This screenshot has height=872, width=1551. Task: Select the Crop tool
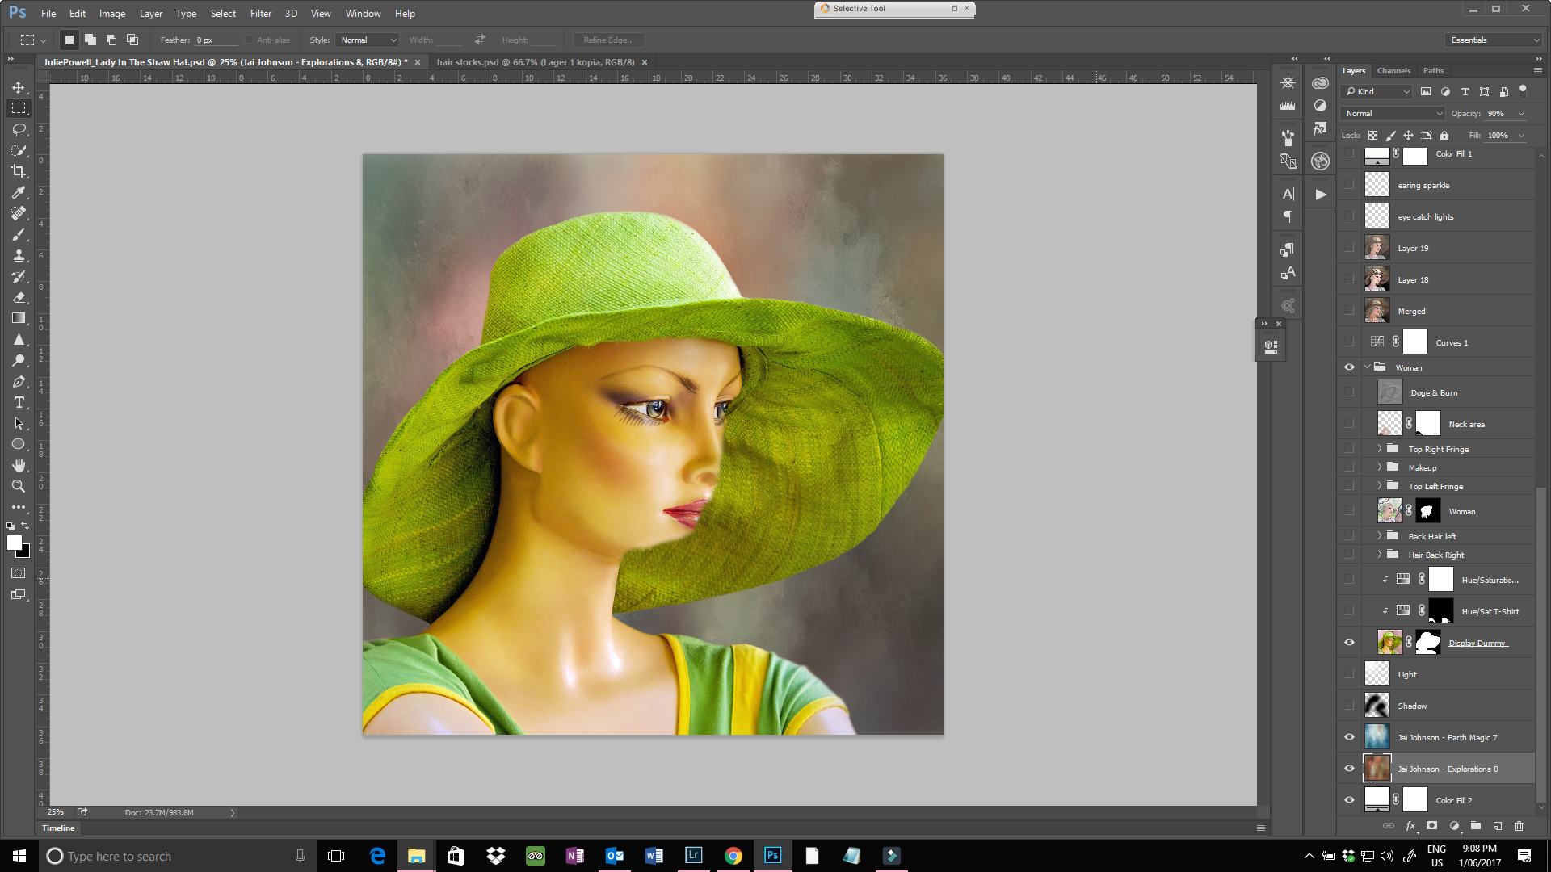point(19,171)
